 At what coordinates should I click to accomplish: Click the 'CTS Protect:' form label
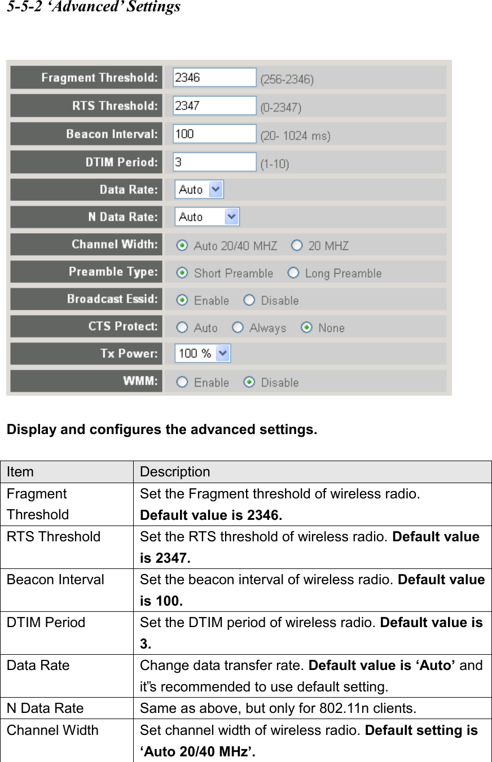click(124, 326)
